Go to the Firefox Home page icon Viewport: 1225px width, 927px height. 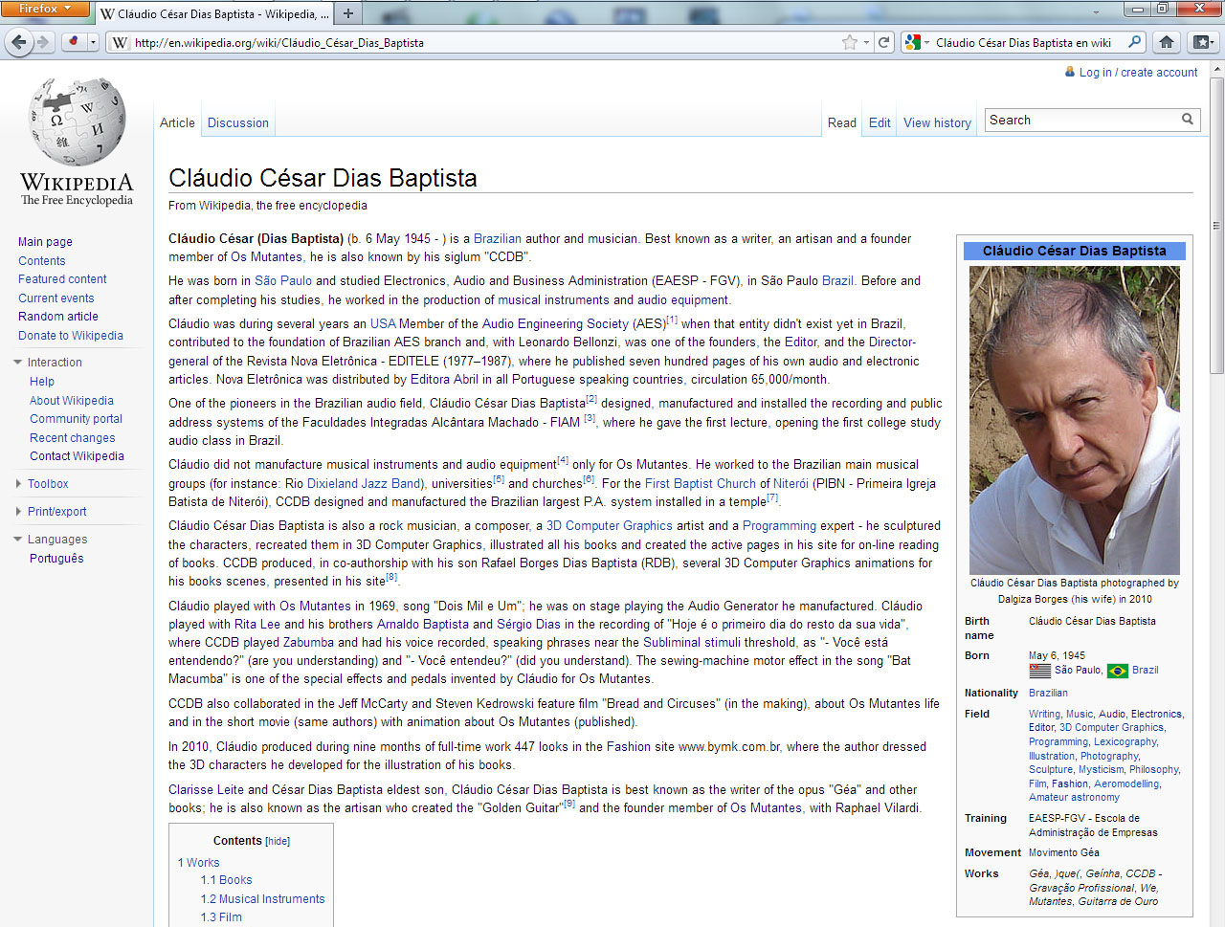1166,42
